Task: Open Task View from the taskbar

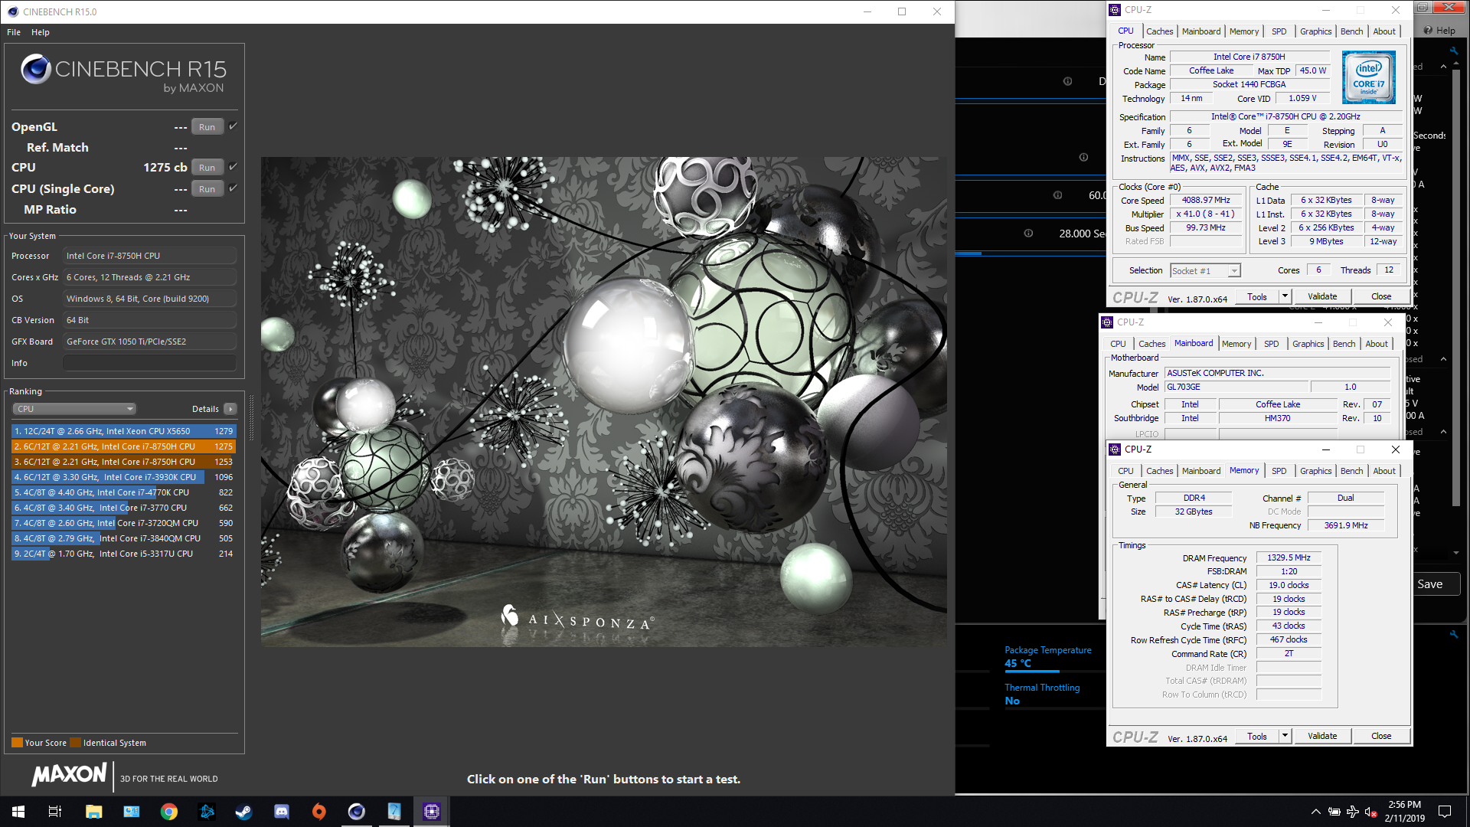Action: coord(55,812)
